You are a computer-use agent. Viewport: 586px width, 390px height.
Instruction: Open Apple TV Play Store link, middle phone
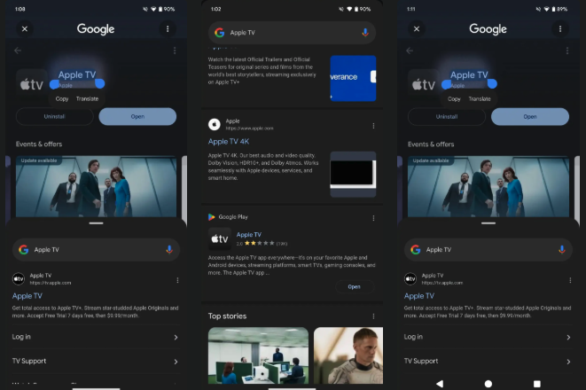pyautogui.click(x=249, y=235)
